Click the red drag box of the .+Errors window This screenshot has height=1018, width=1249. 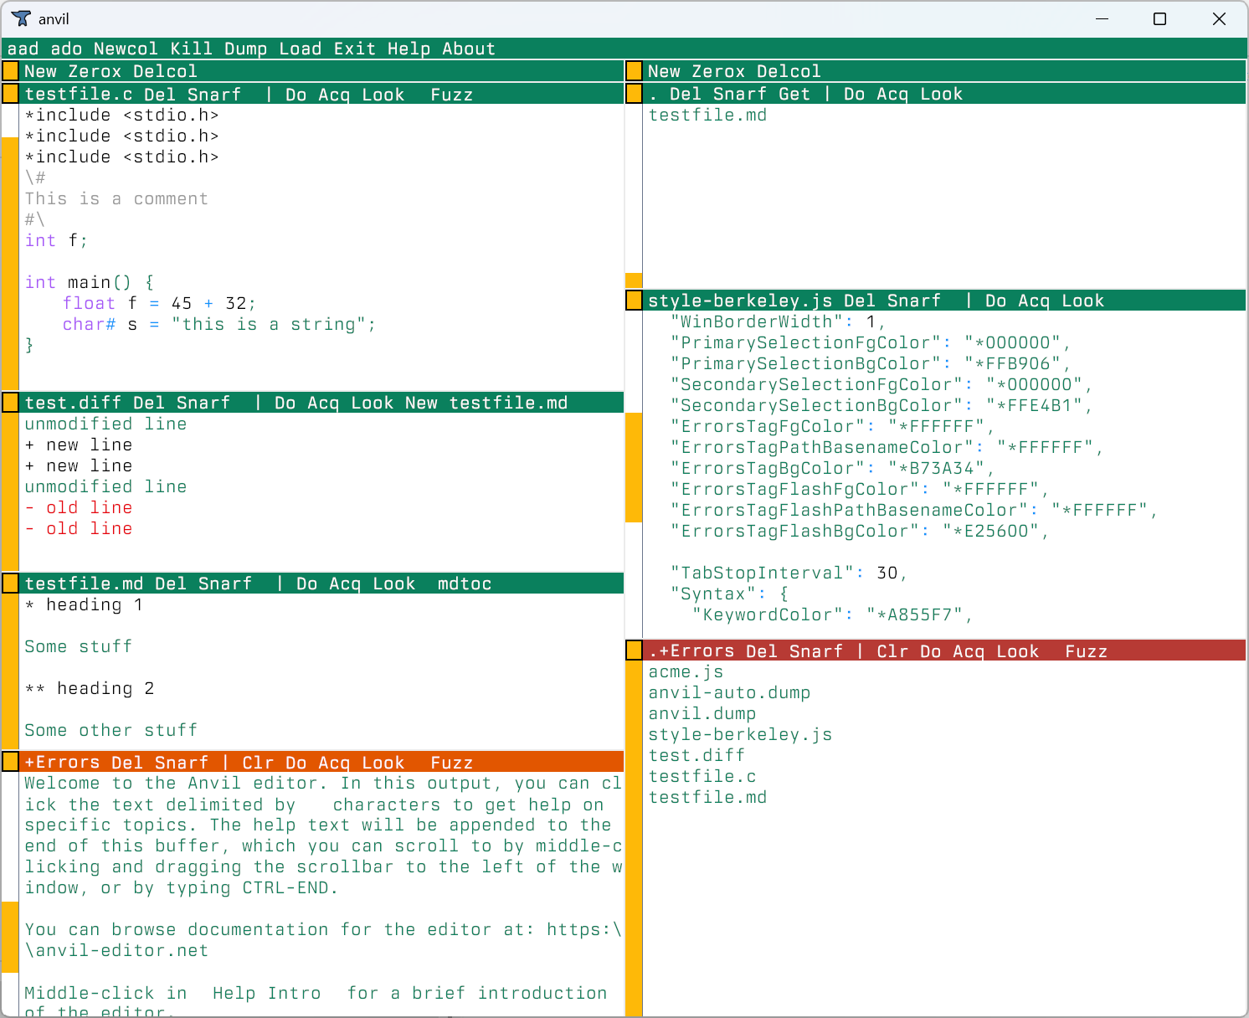634,650
